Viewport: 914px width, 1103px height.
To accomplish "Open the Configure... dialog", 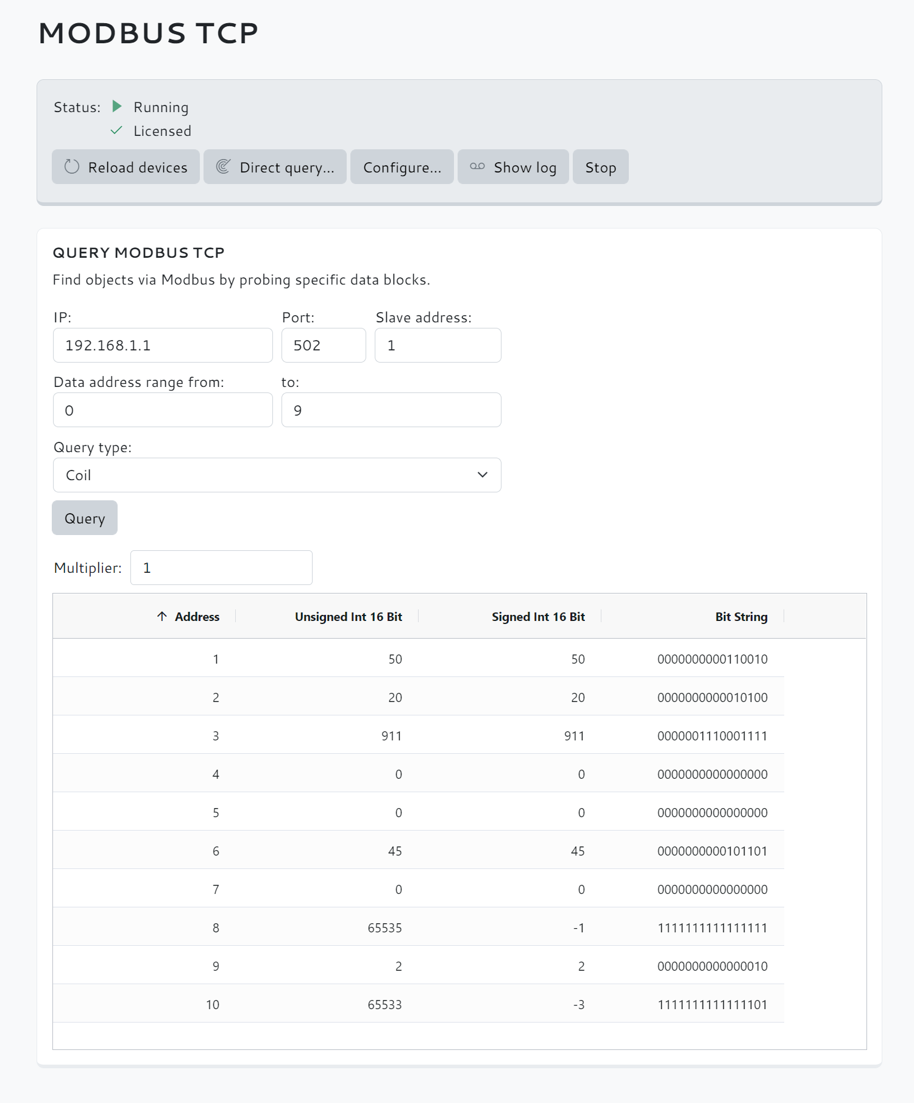I will tap(402, 167).
